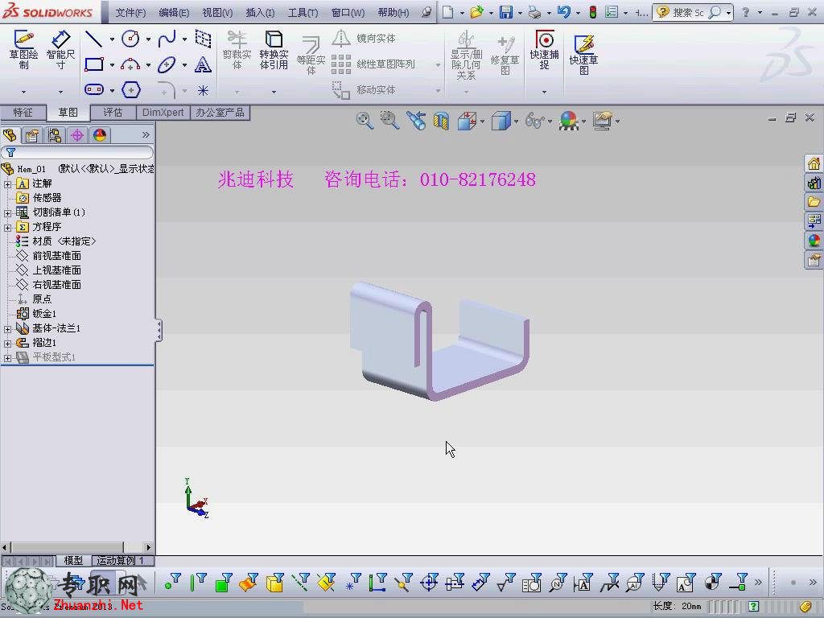Image resolution: width=824 pixels, height=618 pixels.
Task: Expand the 切割清单(1) tree node
Action: click(7, 212)
